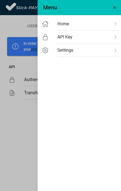Click the Home house icon

click(x=45, y=24)
